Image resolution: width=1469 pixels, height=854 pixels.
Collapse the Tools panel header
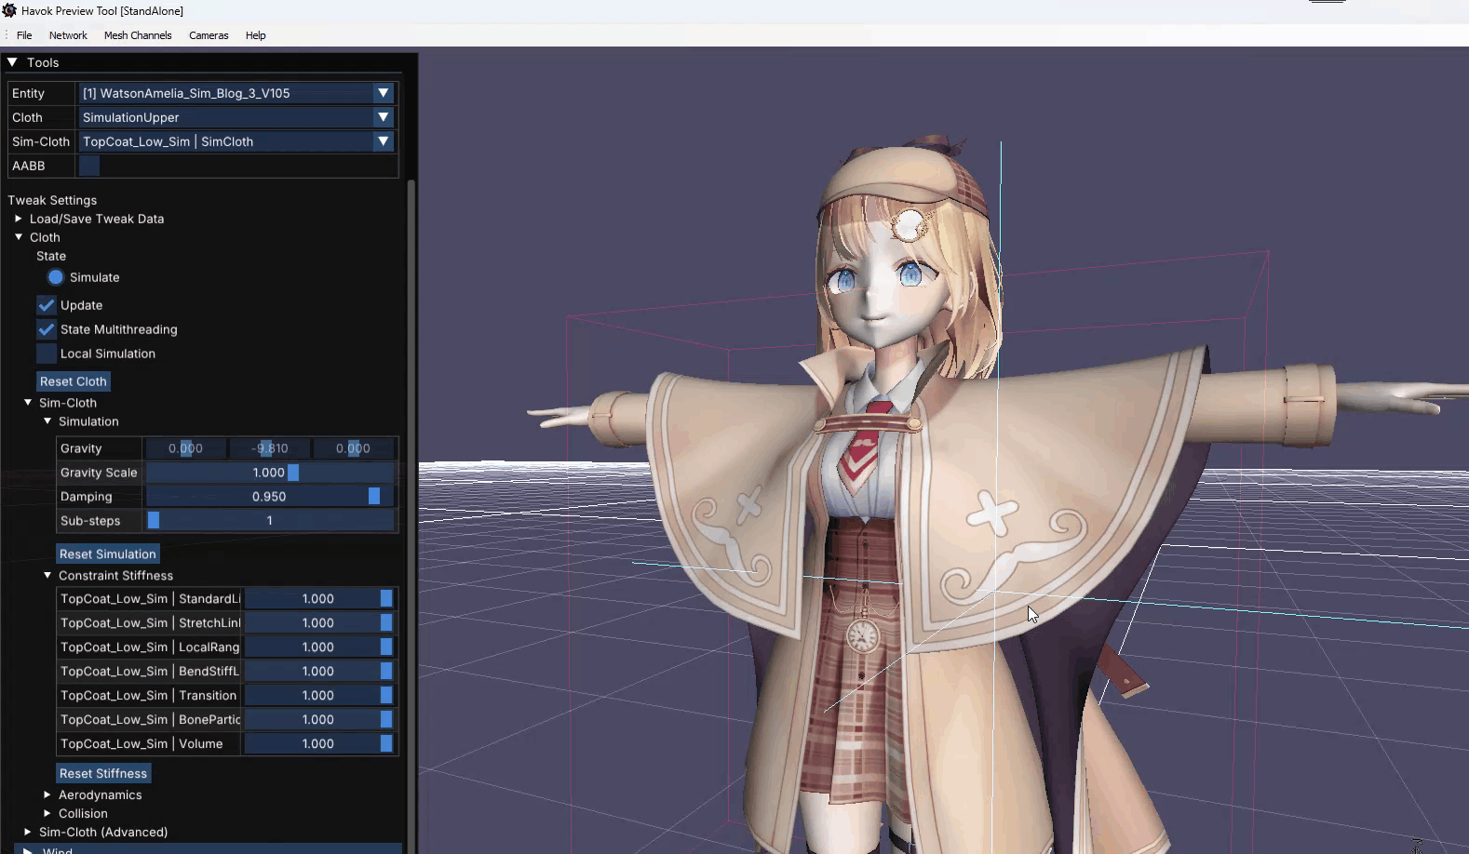(13, 62)
